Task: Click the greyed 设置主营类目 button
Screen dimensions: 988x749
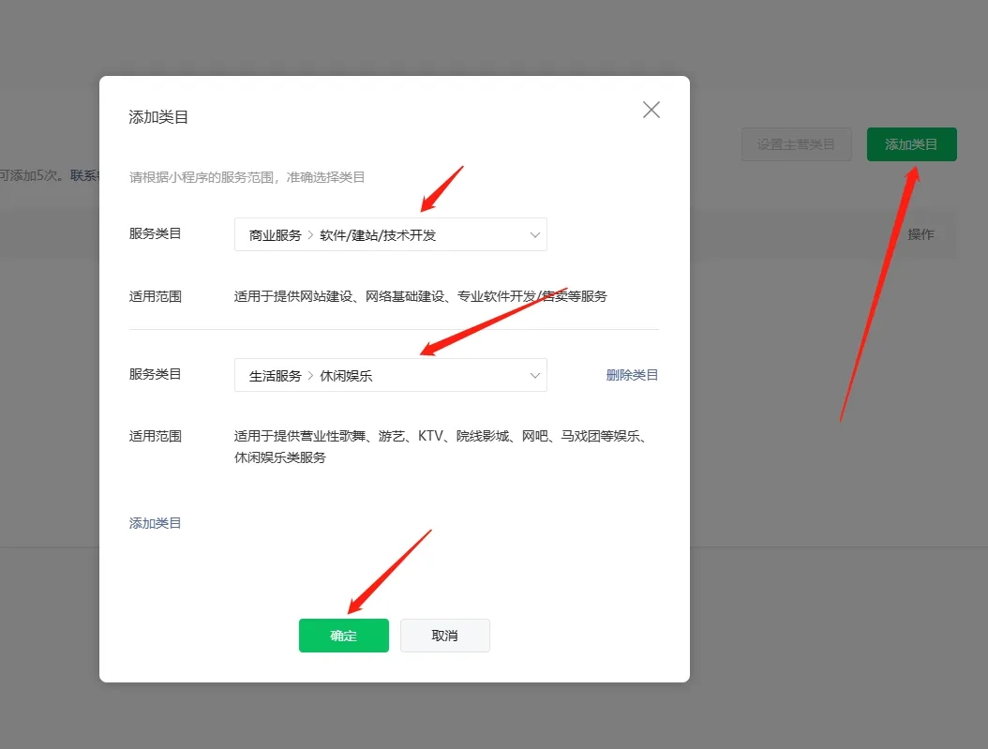Action: [796, 144]
